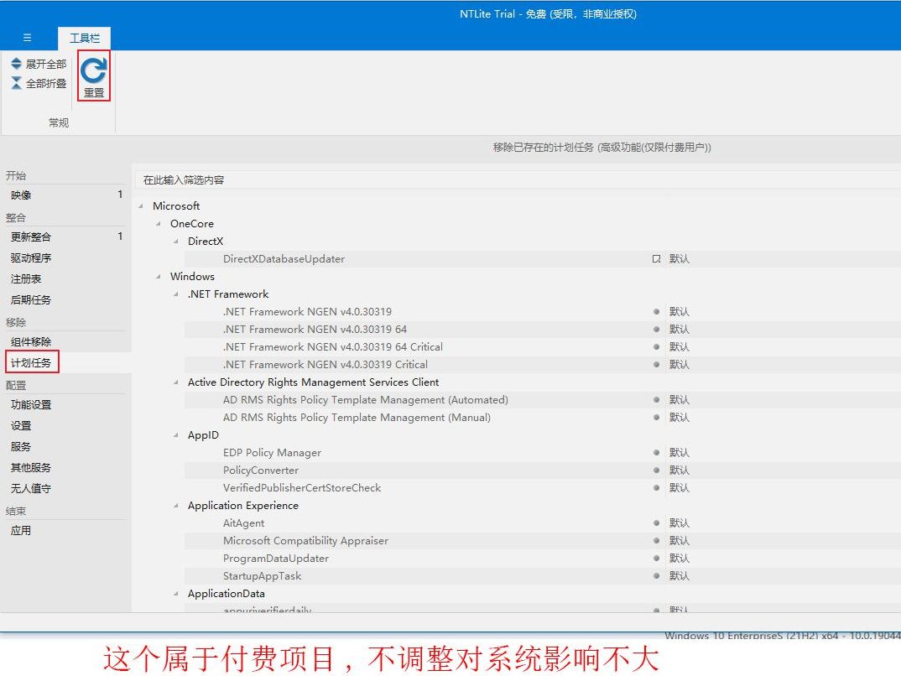Go to 组件移除 in sidebar
Image resolution: width=901 pixels, height=676 pixels.
pos(31,342)
